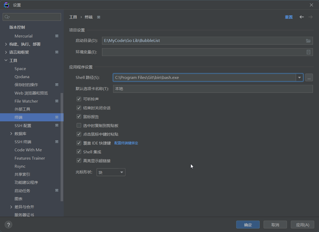The height and width of the screenshot is (232, 319).
Task: Click project-level icon next to 终端 breadcrumb
Action: point(99,17)
